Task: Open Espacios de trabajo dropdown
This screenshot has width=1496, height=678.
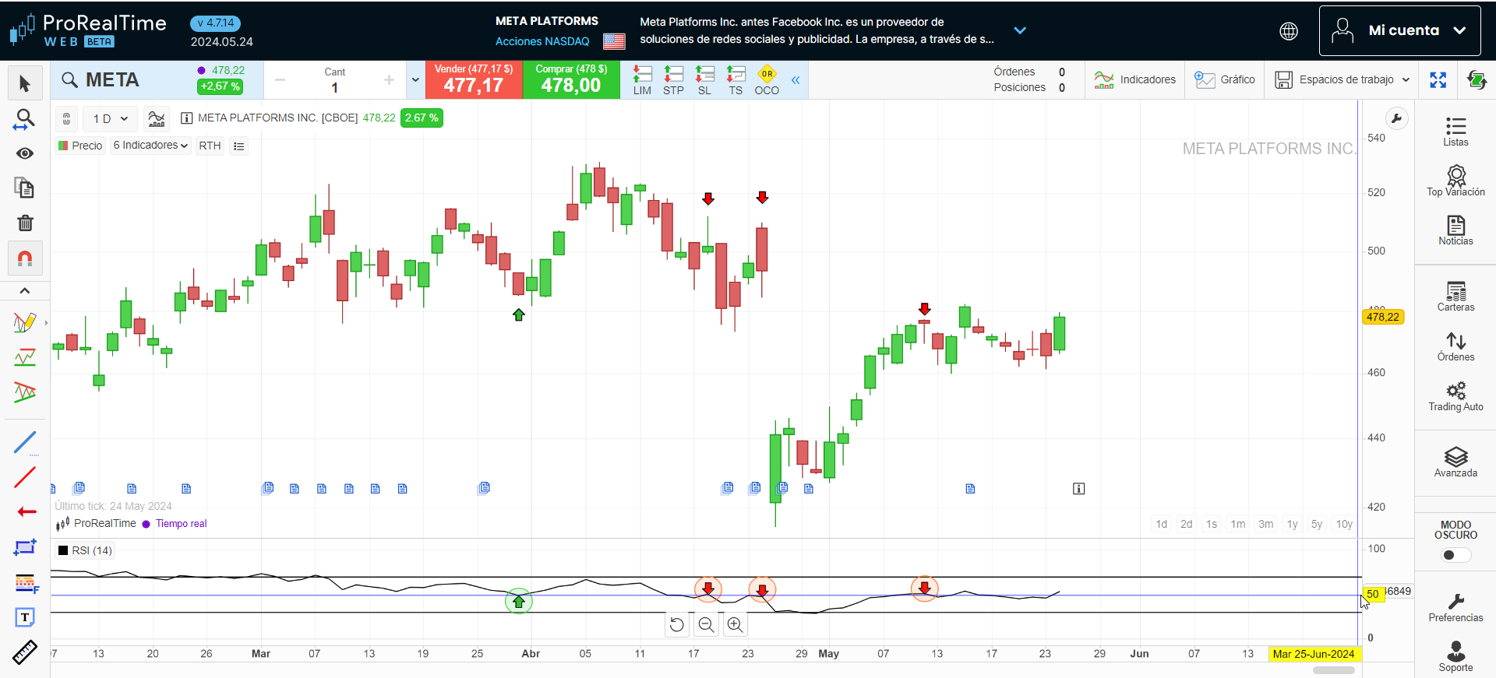Action: [1343, 79]
